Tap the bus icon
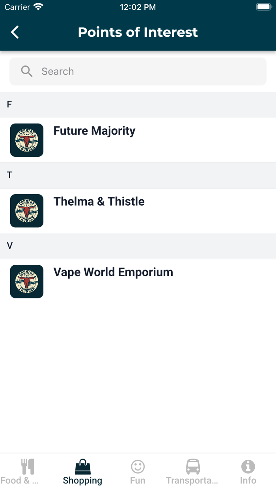Image resolution: width=276 pixels, height=491 pixels. pyautogui.click(x=193, y=467)
